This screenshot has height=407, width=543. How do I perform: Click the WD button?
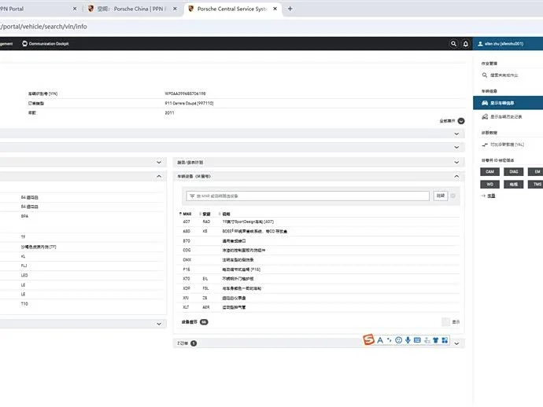tap(489, 185)
